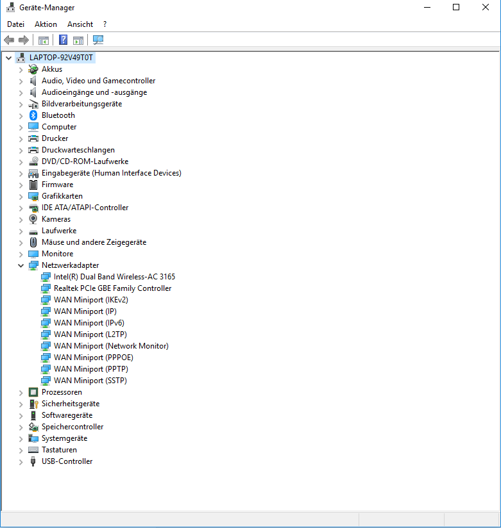501x528 pixels.
Task: Click the Akkus battery icon
Action: 33,69
